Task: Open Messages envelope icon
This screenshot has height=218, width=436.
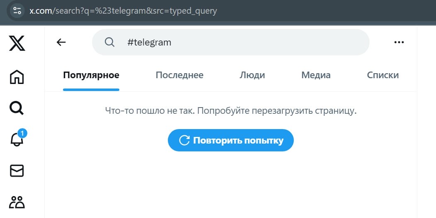Action: [17, 171]
